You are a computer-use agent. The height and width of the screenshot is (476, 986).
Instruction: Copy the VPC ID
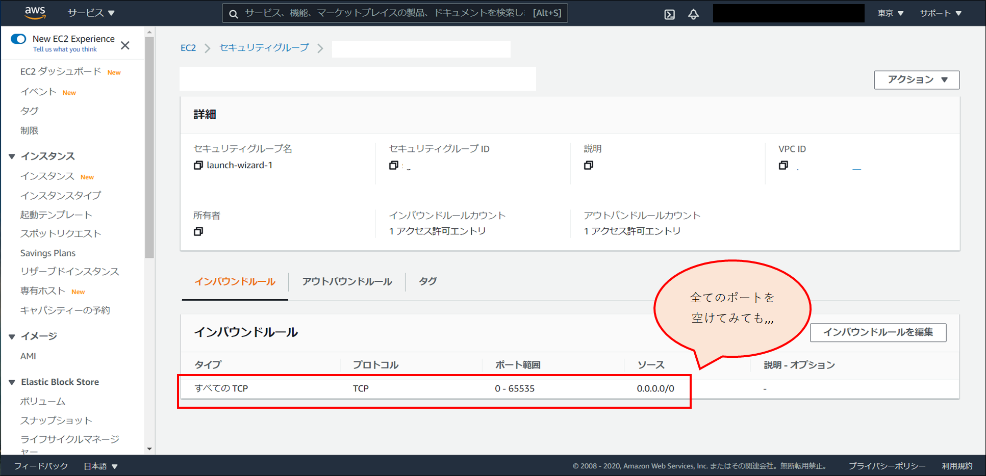click(783, 165)
